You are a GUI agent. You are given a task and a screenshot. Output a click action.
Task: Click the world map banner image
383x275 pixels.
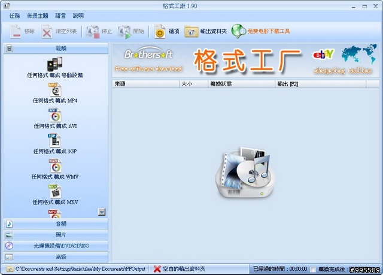[359, 54]
